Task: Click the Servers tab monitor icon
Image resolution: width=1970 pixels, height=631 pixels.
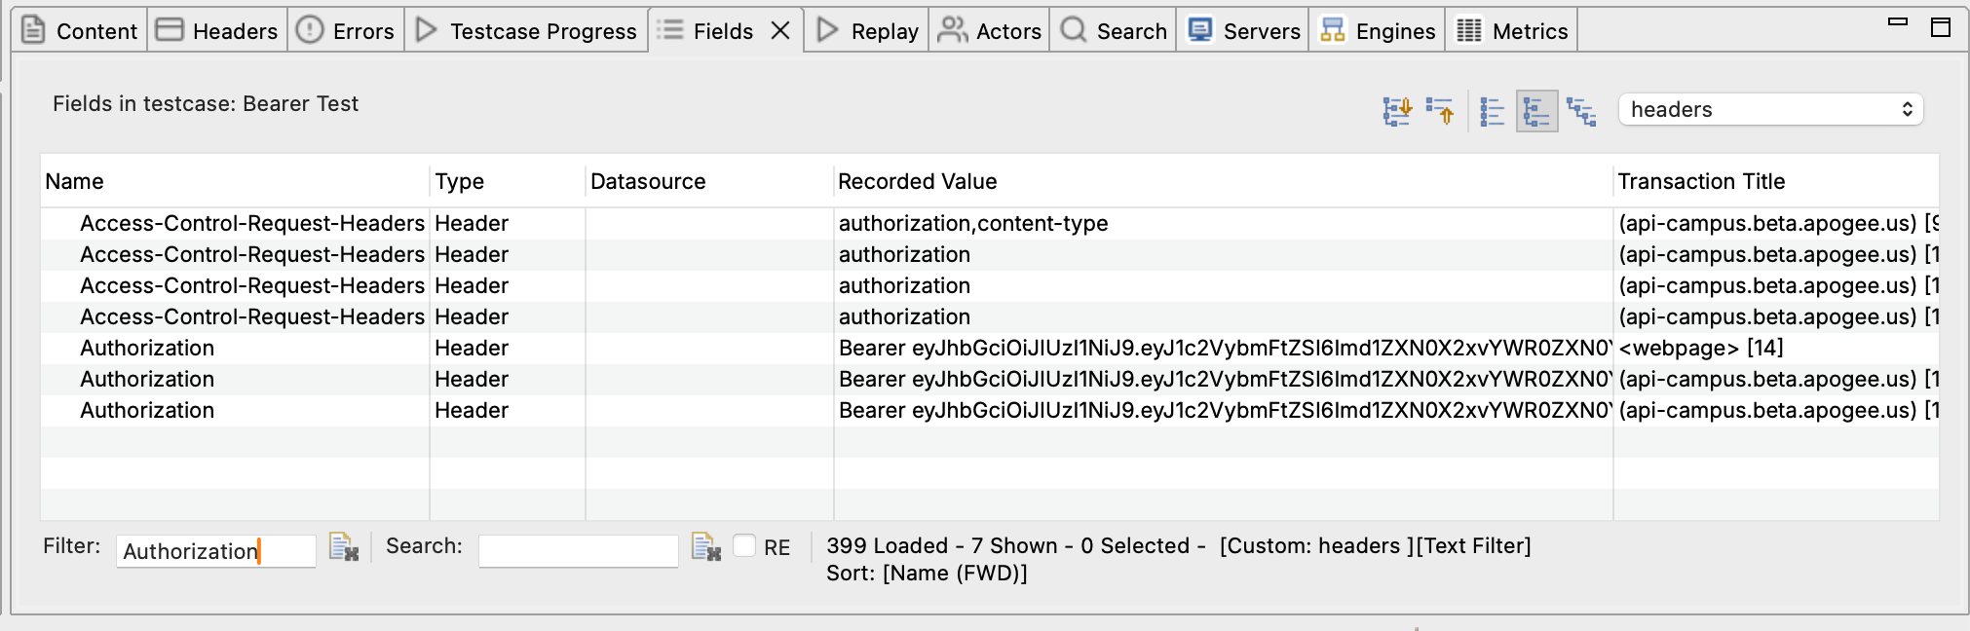Action: [x=1200, y=30]
